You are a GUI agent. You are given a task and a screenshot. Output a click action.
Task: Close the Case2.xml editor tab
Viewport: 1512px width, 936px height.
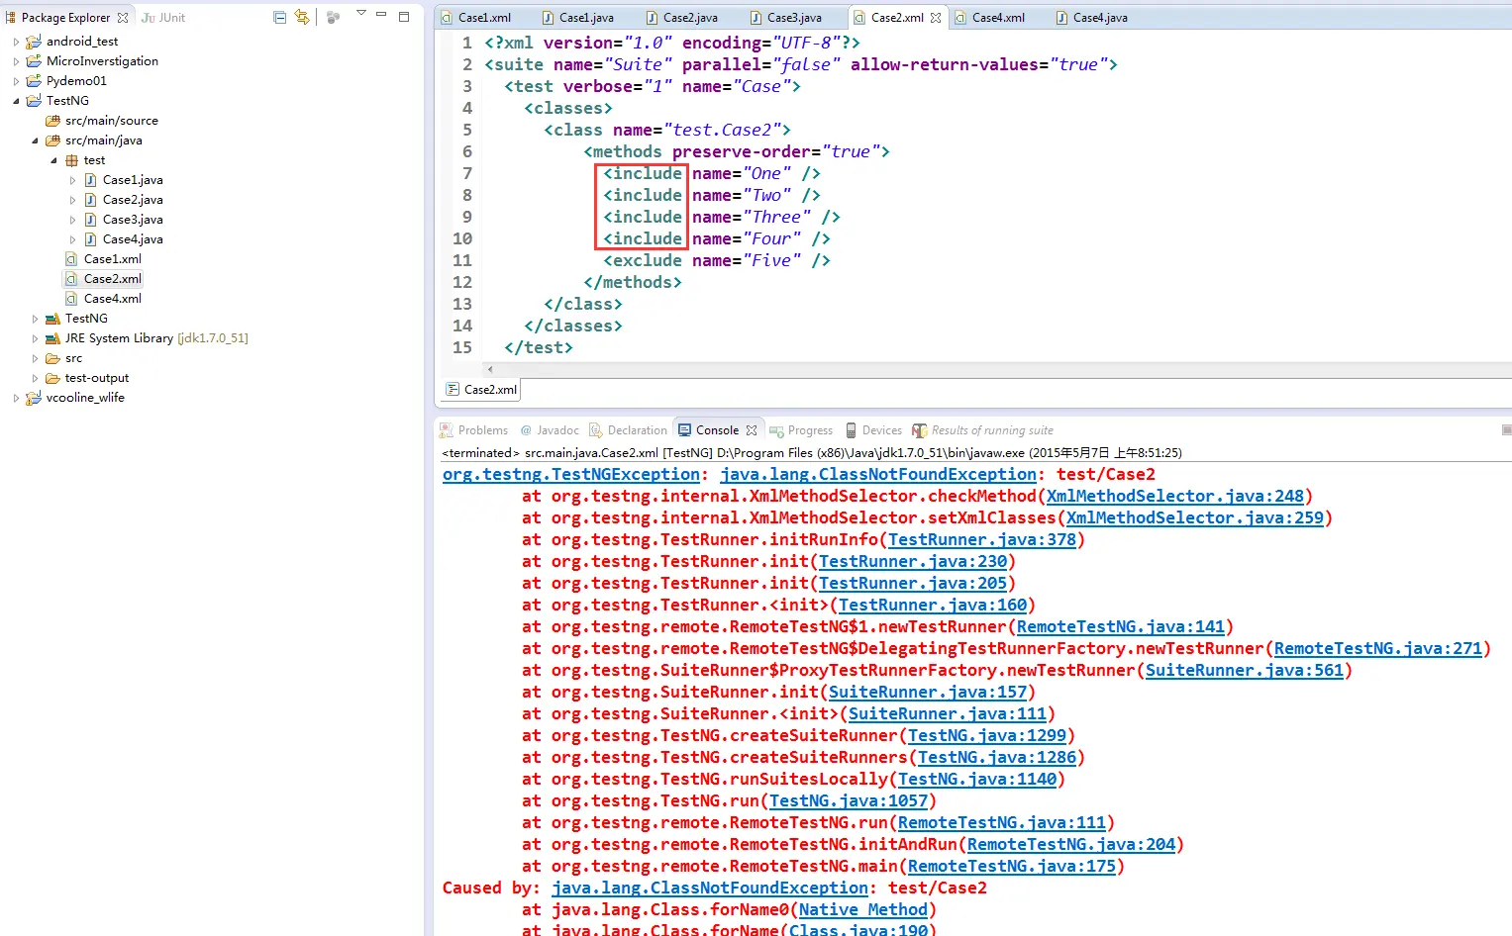pos(936,18)
